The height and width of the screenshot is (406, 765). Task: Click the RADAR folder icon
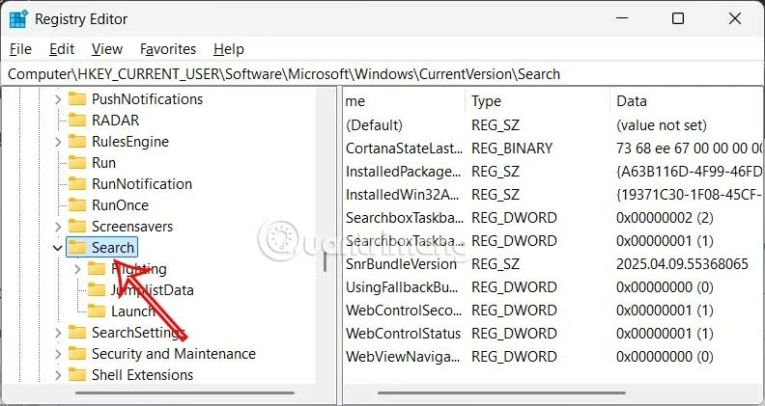click(77, 120)
